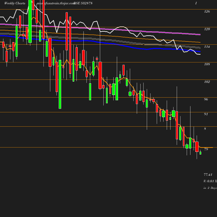Click the 91 price axis label

coord(206,114)
